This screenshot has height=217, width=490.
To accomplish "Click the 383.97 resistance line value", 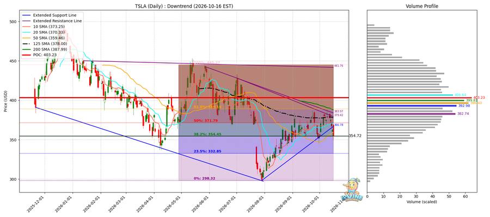I will click(x=339, y=111).
